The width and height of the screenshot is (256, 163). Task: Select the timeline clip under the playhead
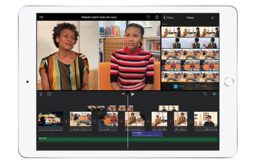(135, 121)
